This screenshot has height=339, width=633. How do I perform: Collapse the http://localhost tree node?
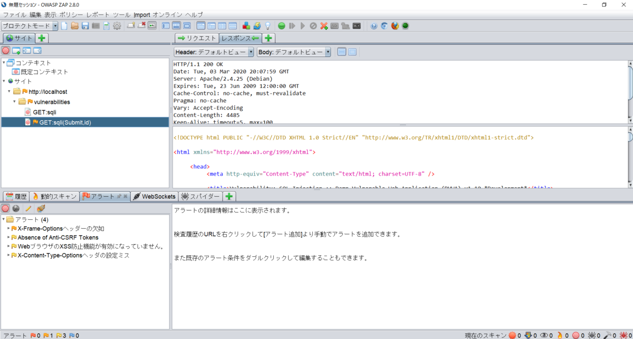click(x=9, y=91)
